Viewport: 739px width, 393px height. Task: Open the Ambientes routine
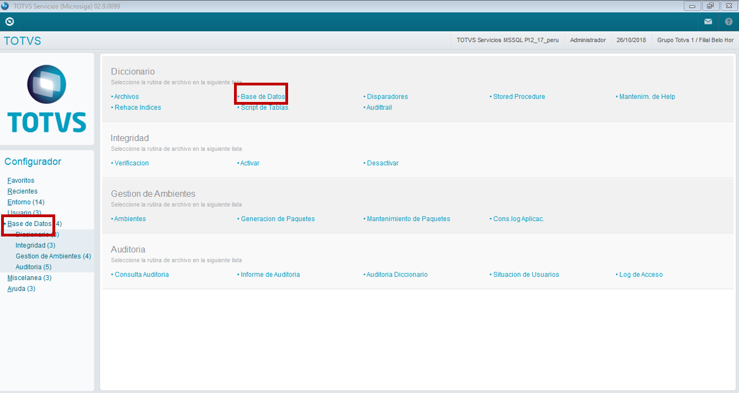click(x=130, y=219)
